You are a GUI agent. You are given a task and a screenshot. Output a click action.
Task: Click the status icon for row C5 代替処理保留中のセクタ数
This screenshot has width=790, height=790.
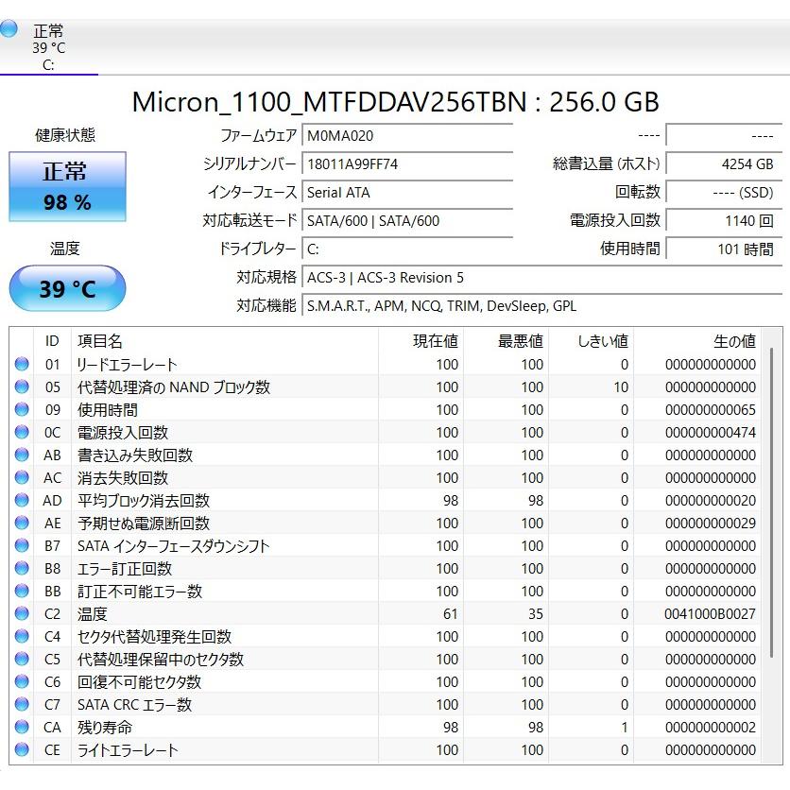click(22, 659)
